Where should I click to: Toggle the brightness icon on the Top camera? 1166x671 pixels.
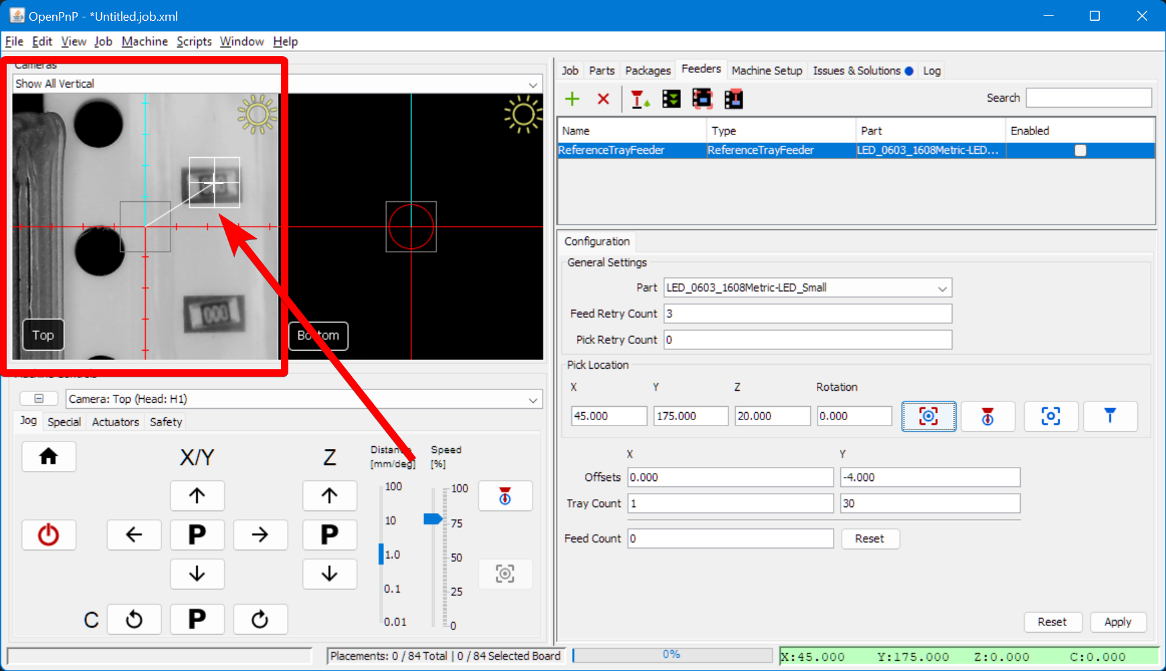(x=256, y=115)
